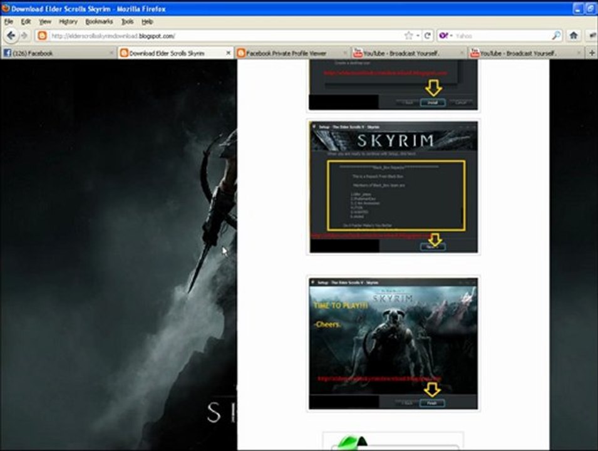Open the Yahoo search engine selector

[x=445, y=36]
